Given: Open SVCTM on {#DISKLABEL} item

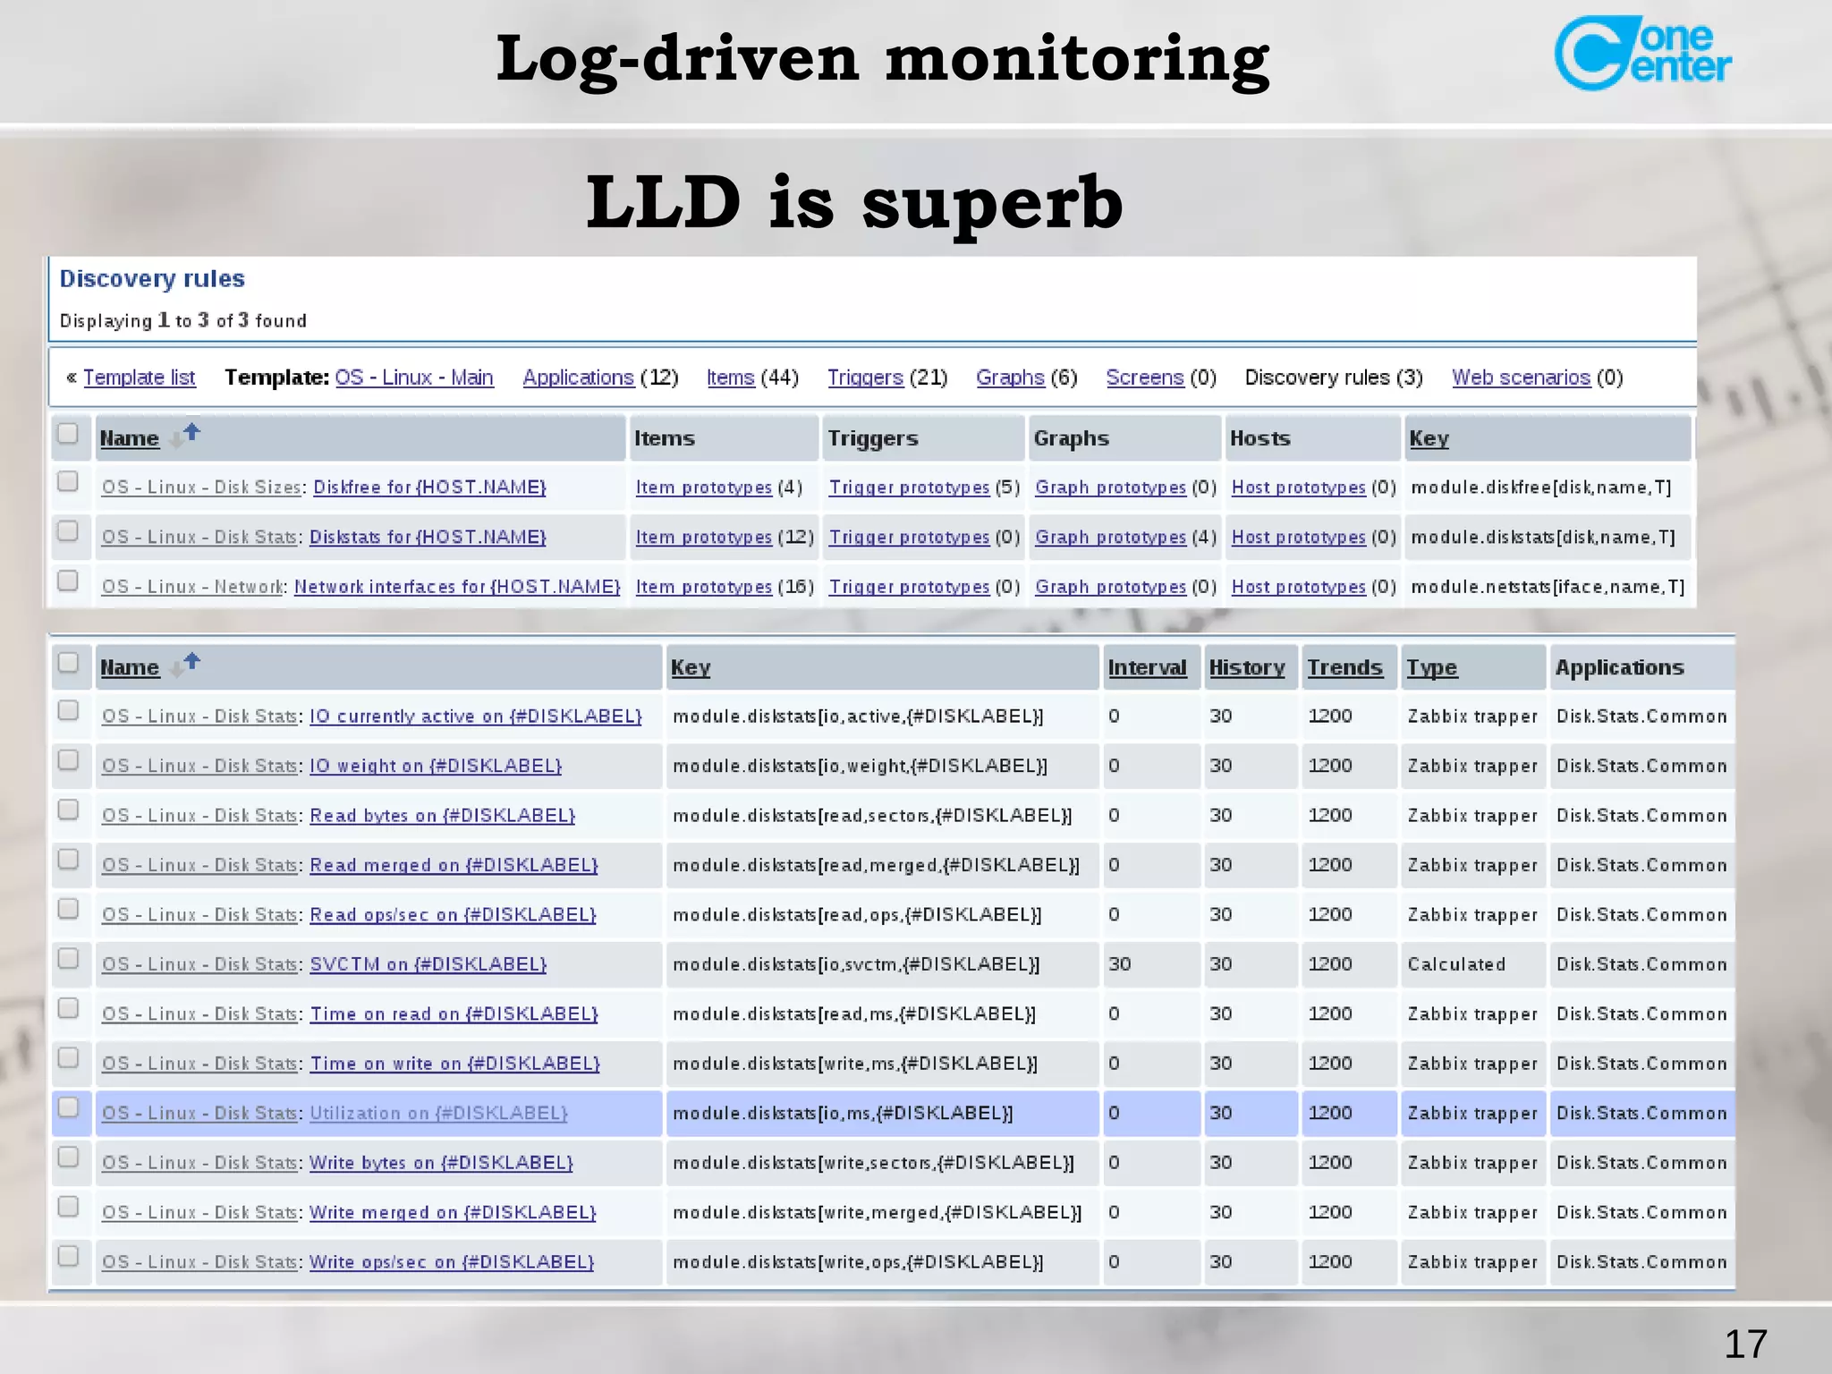Looking at the screenshot, I should 428,964.
